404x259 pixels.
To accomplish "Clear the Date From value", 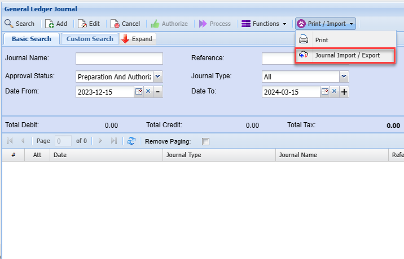I will tap(148, 92).
